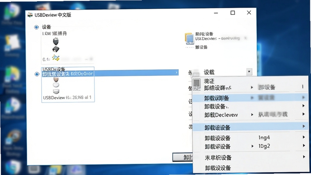Select the black USB drive icon
The image size is (311, 175).
tap(56, 49)
